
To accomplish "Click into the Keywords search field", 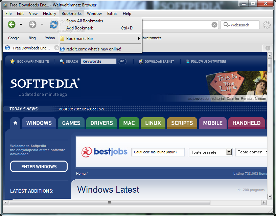I will tap(98, 61).
